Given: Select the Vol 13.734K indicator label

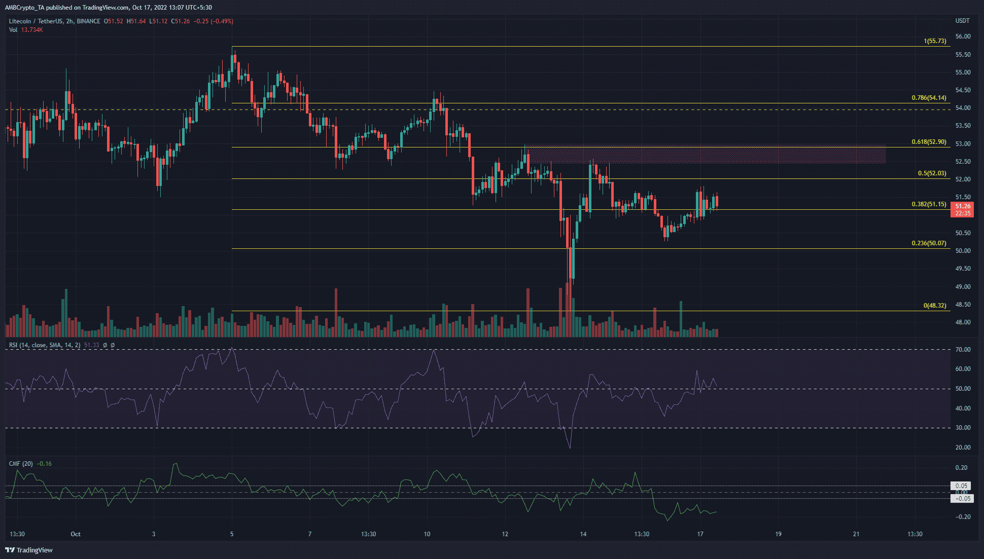Looking at the screenshot, I should tap(25, 30).
